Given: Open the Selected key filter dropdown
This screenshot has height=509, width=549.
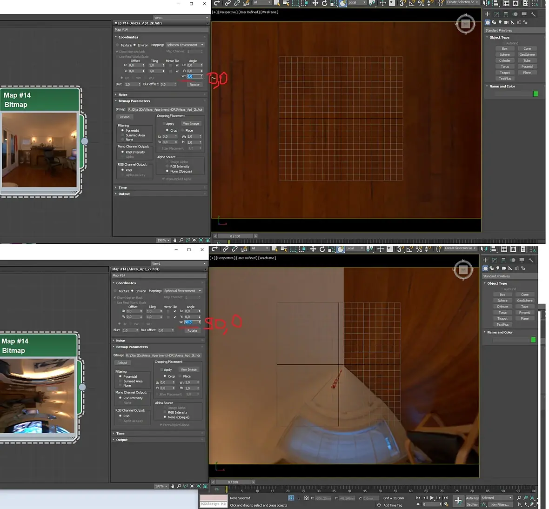Looking at the screenshot, I should click(x=497, y=498).
